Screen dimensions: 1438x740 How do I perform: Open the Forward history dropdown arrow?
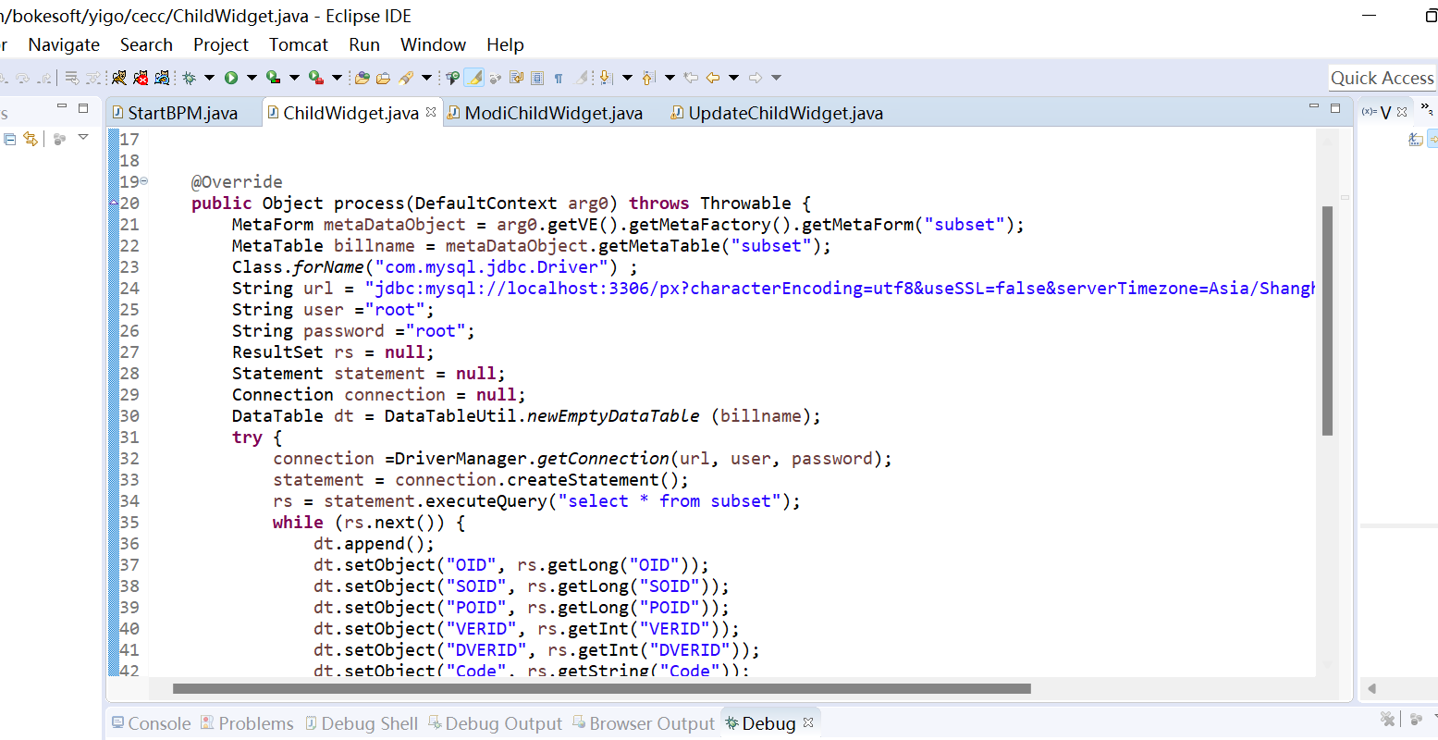coord(776,78)
